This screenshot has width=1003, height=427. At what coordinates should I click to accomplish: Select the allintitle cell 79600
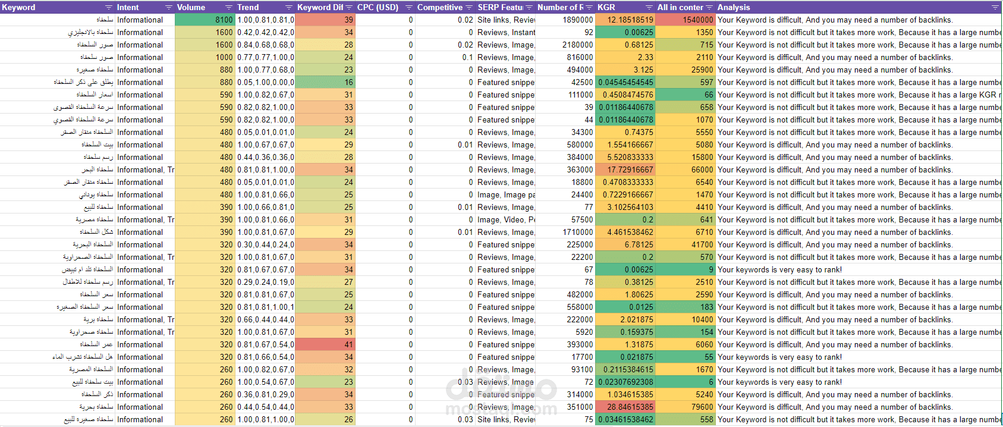pyautogui.click(x=686, y=407)
